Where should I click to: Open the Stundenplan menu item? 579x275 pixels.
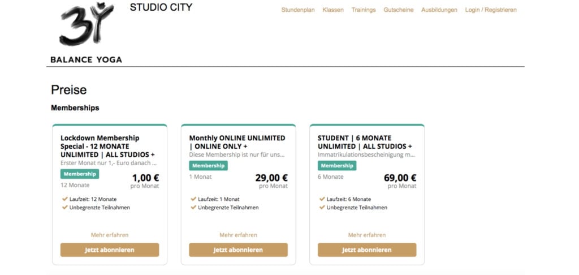297,10
